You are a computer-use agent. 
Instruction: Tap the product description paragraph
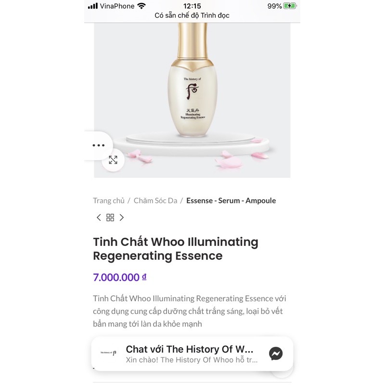(190, 311)
